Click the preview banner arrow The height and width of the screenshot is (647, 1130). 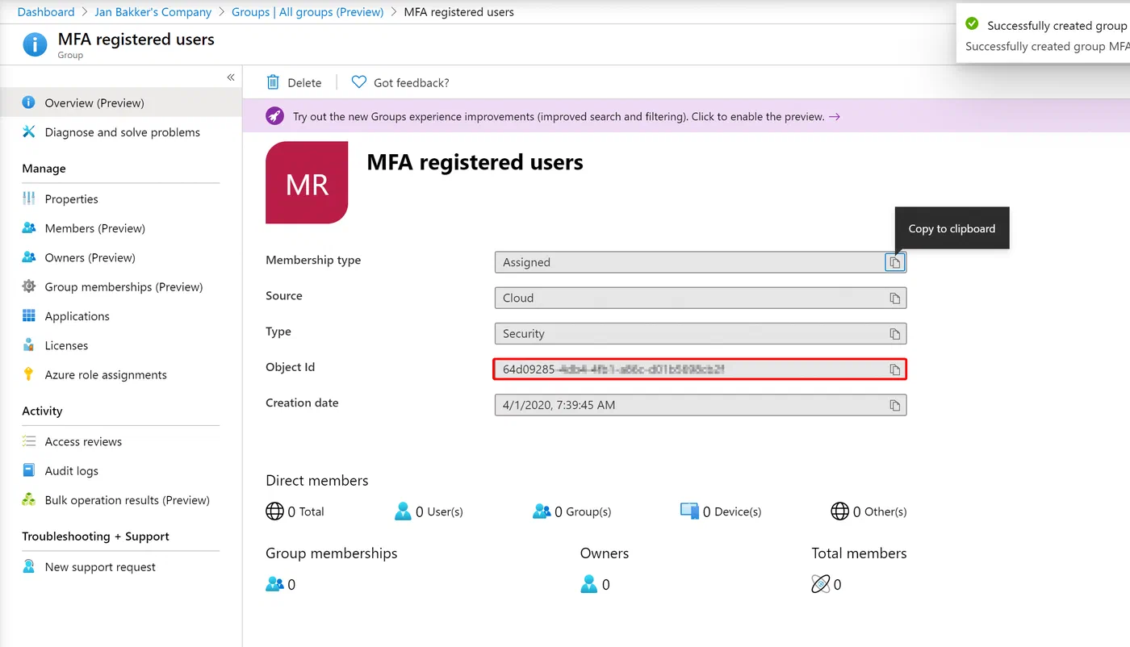835,116
